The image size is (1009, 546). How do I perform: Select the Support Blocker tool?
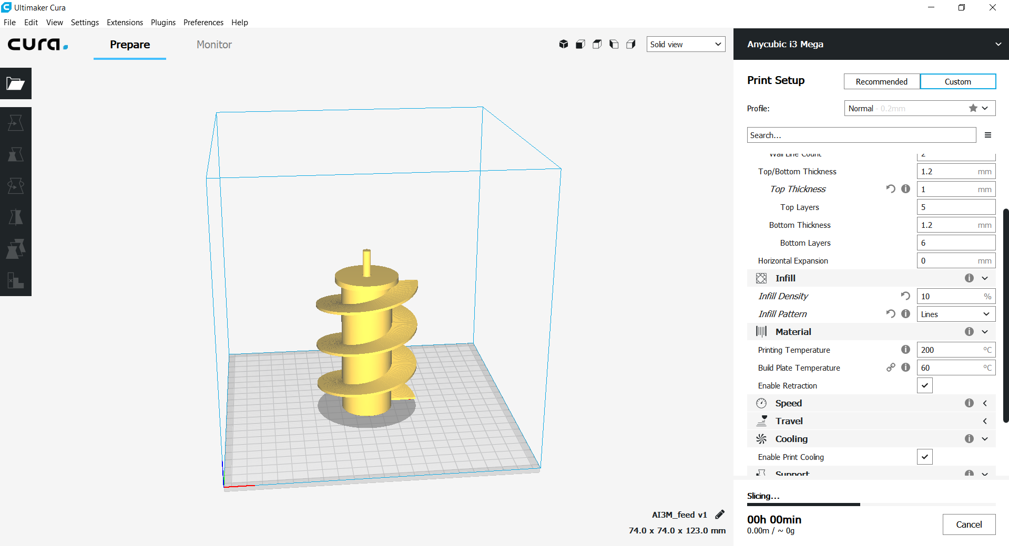click(x=16, y=280)
